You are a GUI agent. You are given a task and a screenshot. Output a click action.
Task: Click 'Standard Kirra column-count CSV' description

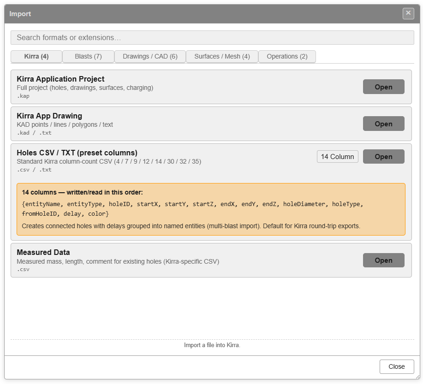click(109, 161)
